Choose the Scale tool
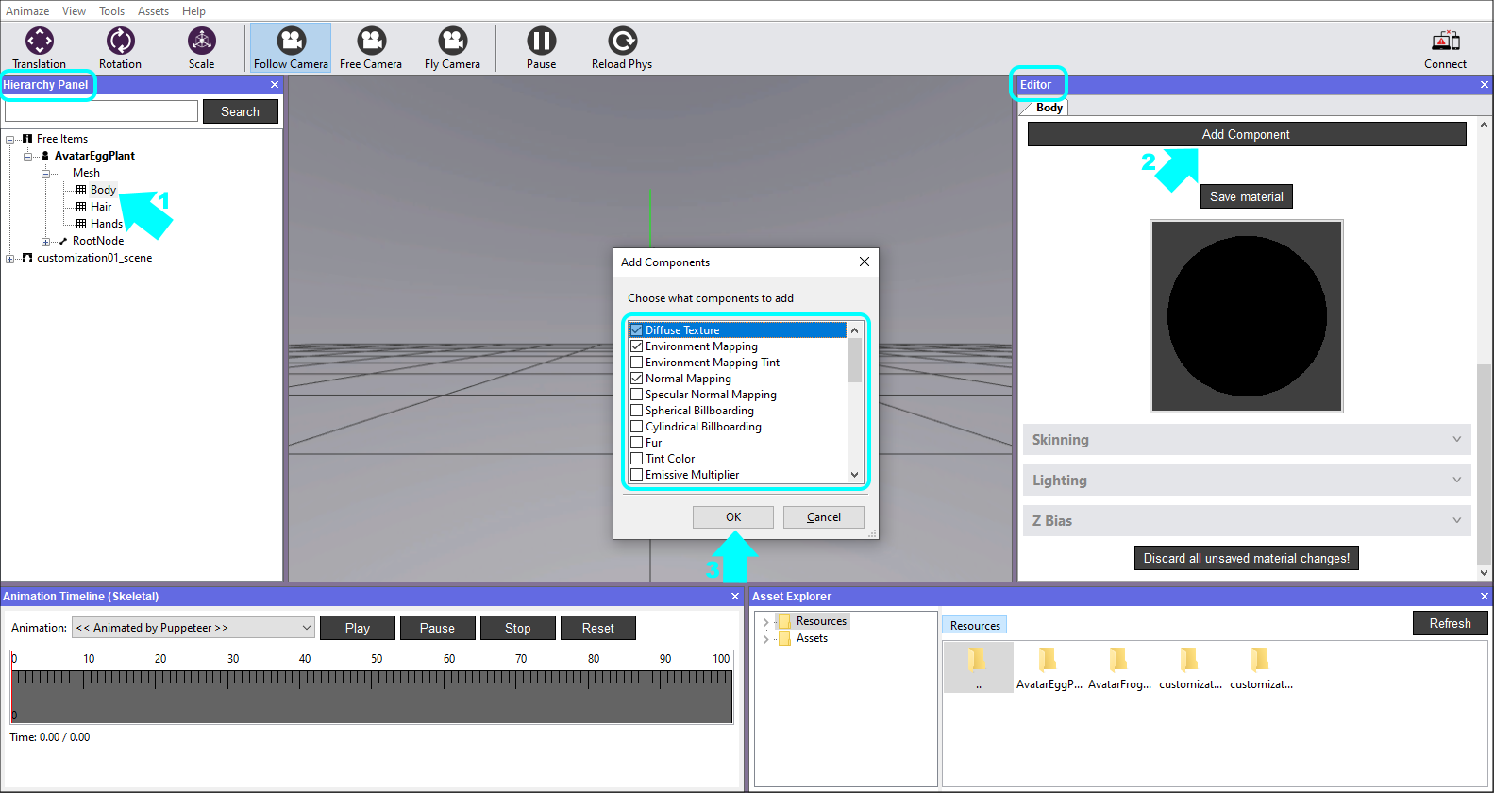The width and height of the screenshot is (1494, 793). (x=201, y=42)
